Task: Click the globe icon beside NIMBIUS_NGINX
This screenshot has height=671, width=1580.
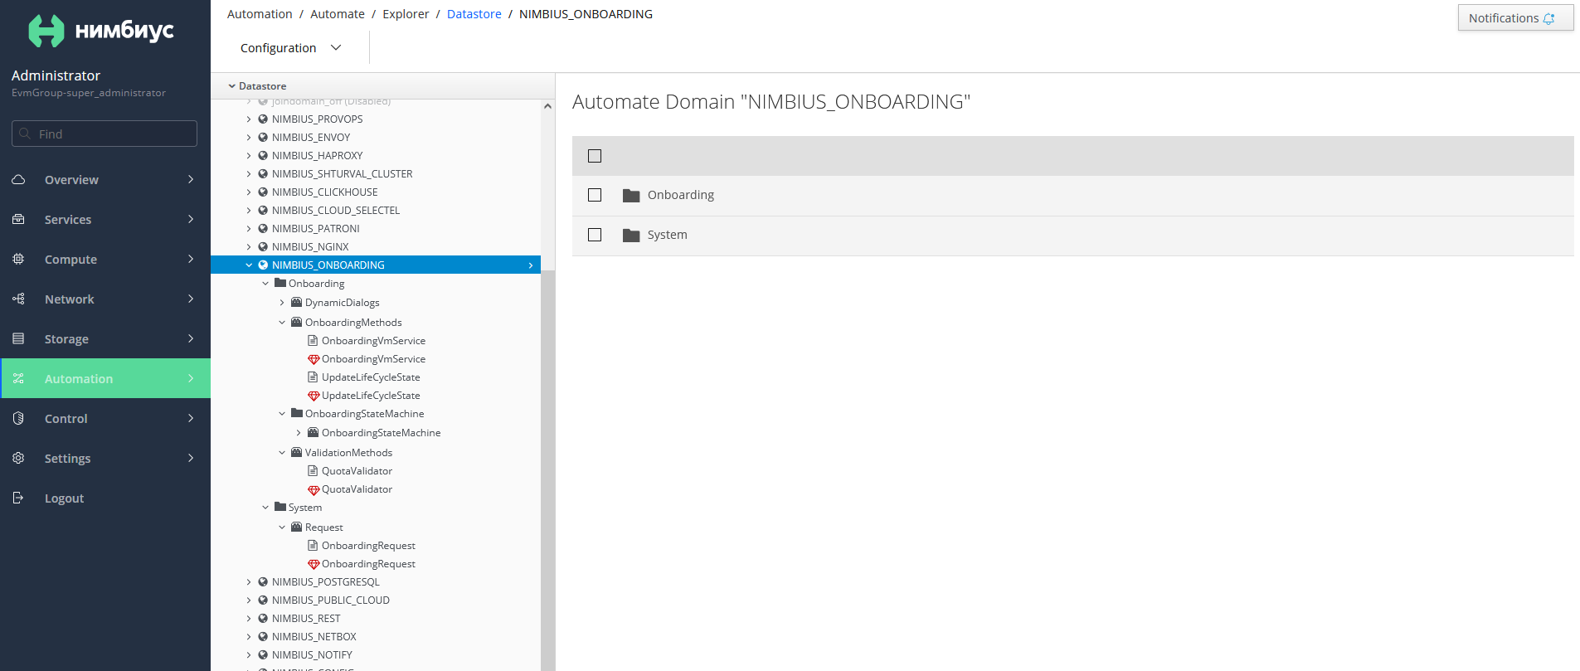Action: 263,246
